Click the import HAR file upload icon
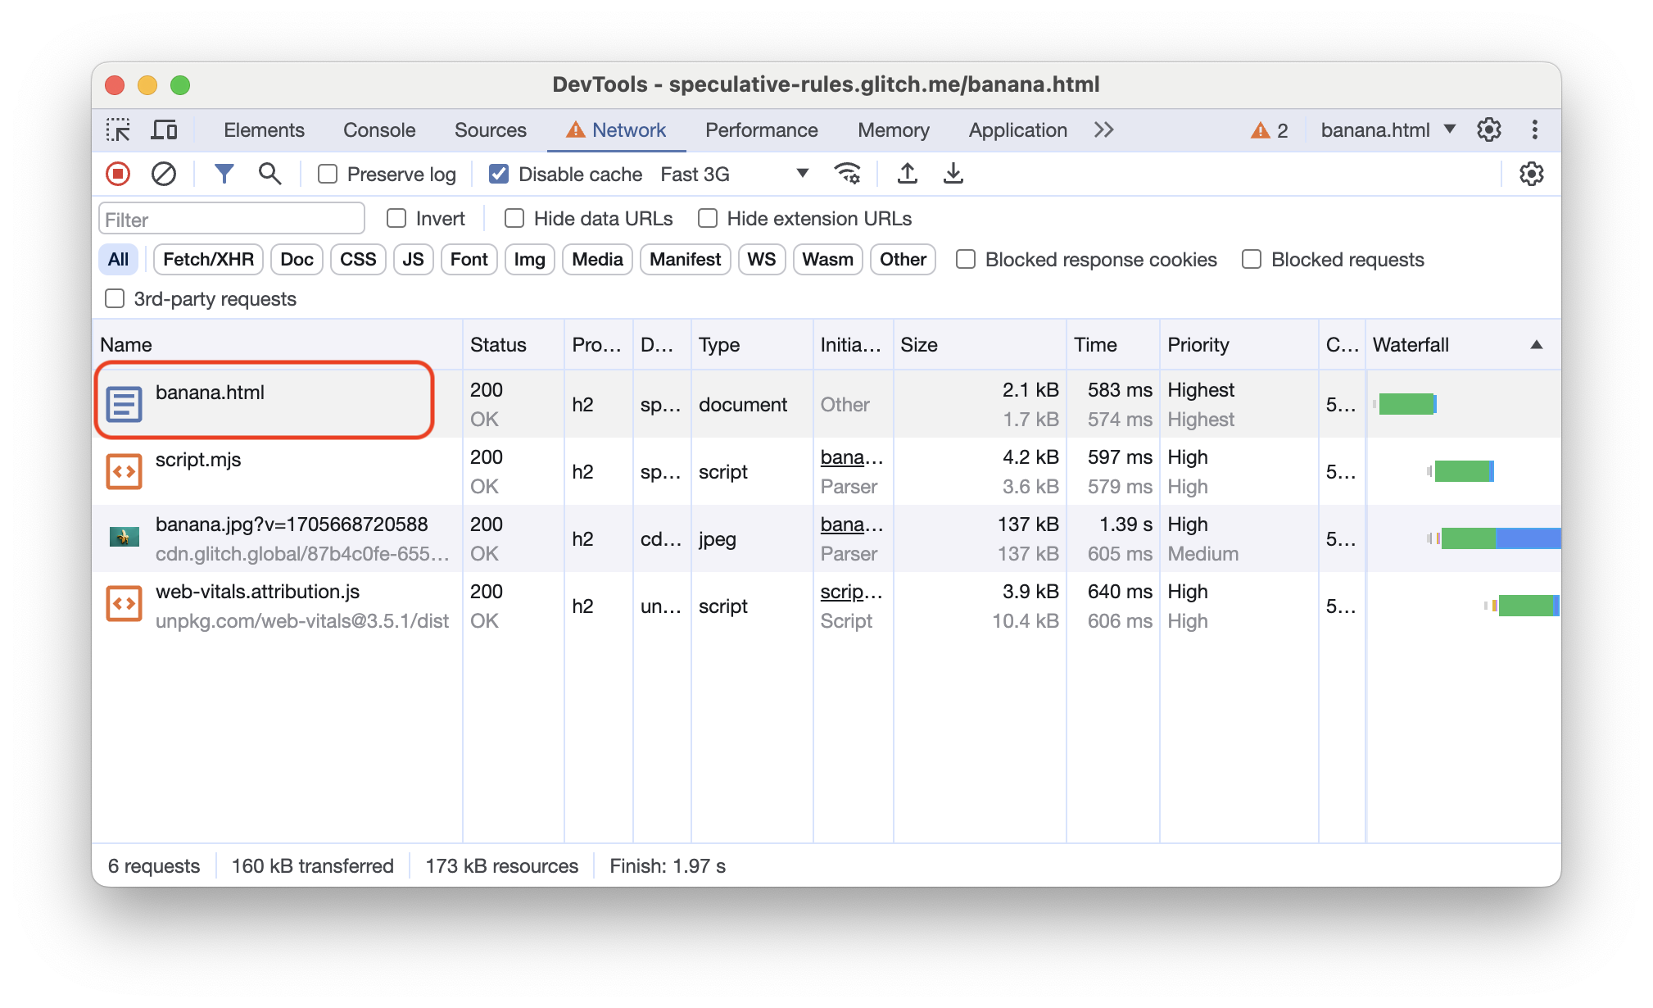This screenshot has height=1008, width=1653. 907,174
